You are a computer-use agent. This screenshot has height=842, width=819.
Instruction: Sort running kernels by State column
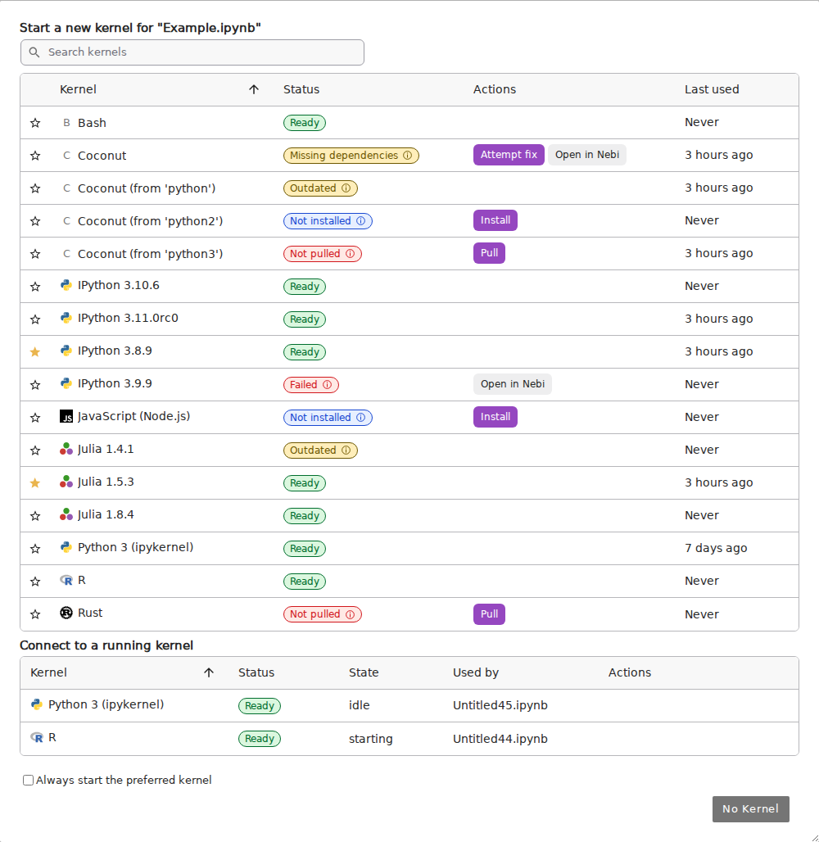click(364, 672)
